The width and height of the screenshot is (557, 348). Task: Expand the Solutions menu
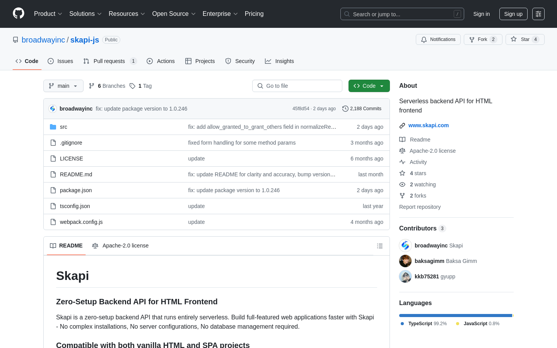(x=85, y=14)
